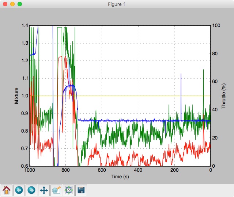Viewport: 234px width, 197px height.
Task: Click the 1.4 tick on Mixture axis
Action: [x=25, y=26]
